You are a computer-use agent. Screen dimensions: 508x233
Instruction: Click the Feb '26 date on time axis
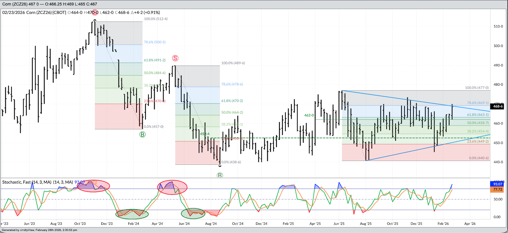click(x=443, y=224)
